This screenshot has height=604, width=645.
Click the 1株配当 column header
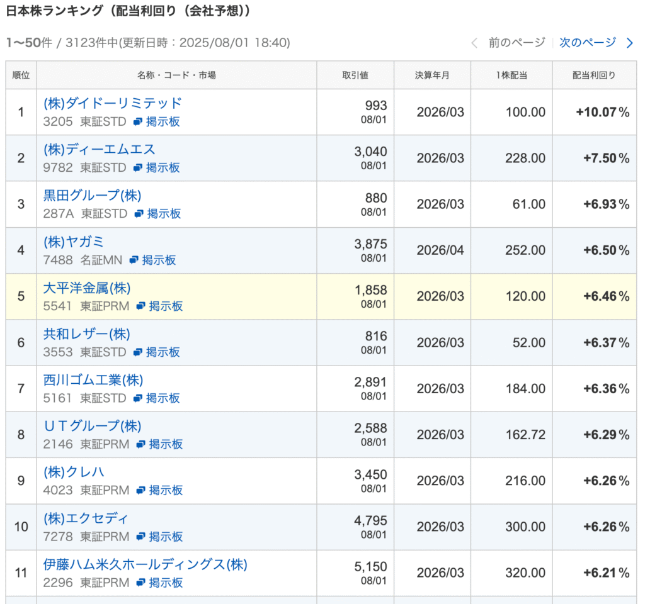click(511, 75)
